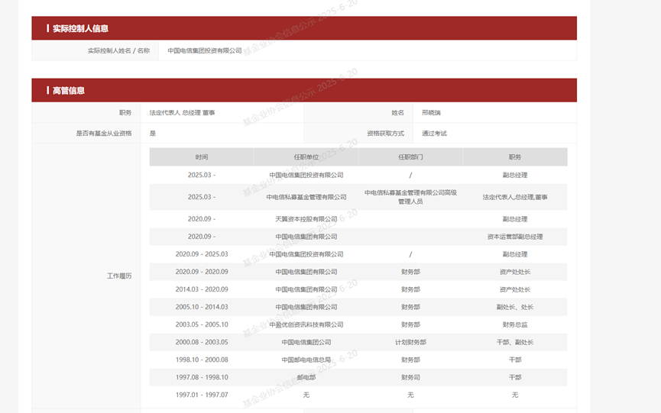The width and height of the screenshot is (661, 413).
Task: Click the 姓名 label
Action: coord(397,113)
